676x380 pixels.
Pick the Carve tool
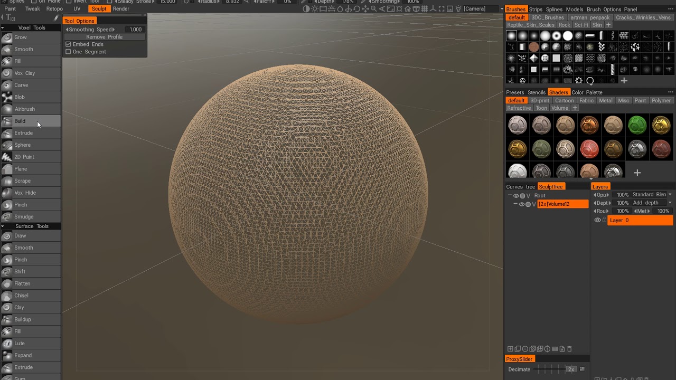[31, 85]
